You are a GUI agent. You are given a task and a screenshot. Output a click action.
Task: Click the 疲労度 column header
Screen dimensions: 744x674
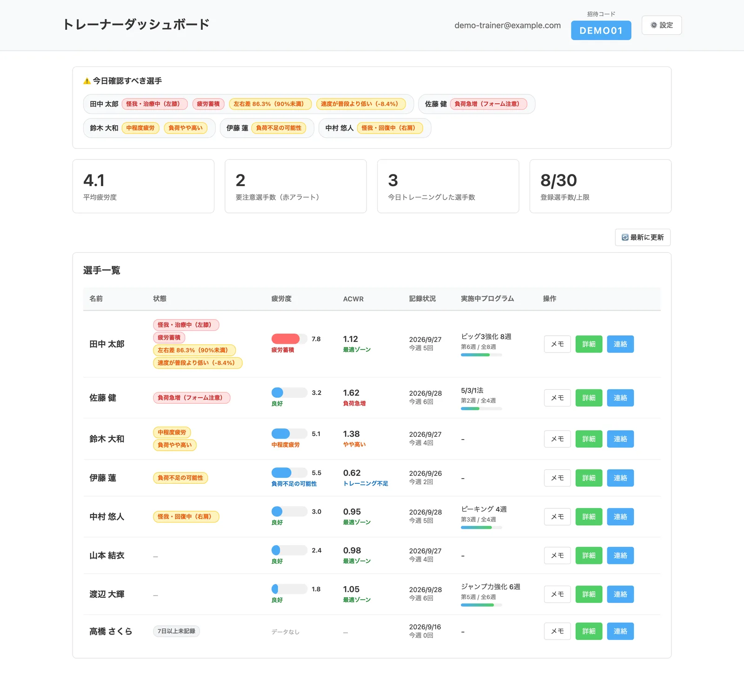pyautogui.click(x=281, y=299)
